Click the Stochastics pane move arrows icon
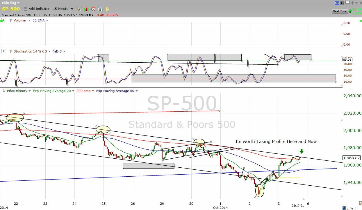362x210 pixels. pyautogui.click(x=11, y=51)
